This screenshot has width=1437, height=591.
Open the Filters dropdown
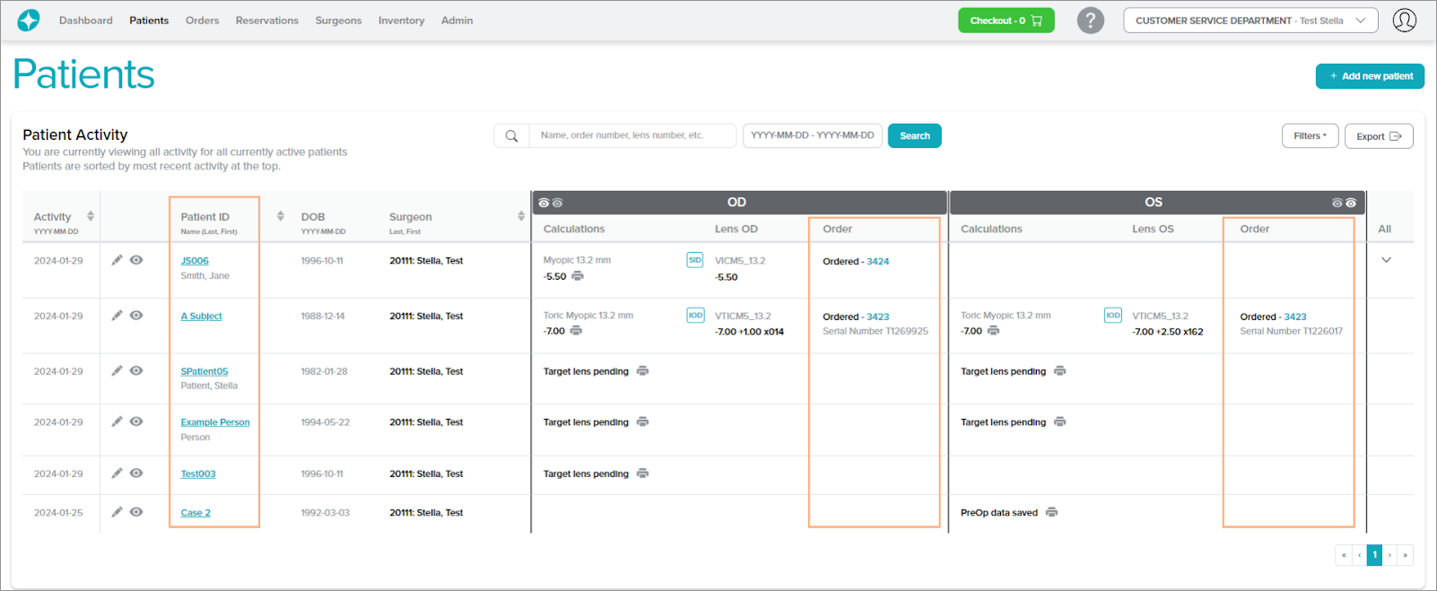tap(1310, 136)
